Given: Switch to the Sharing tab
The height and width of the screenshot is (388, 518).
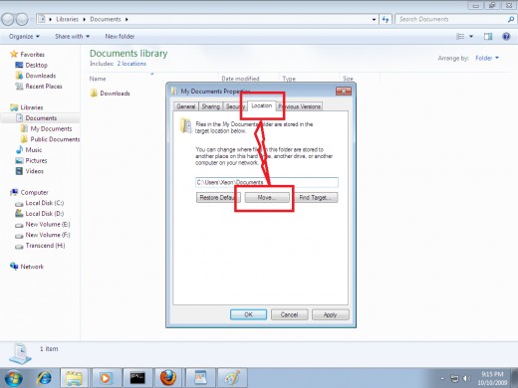Looking at the screenshot, I should [x=211, y=106].
